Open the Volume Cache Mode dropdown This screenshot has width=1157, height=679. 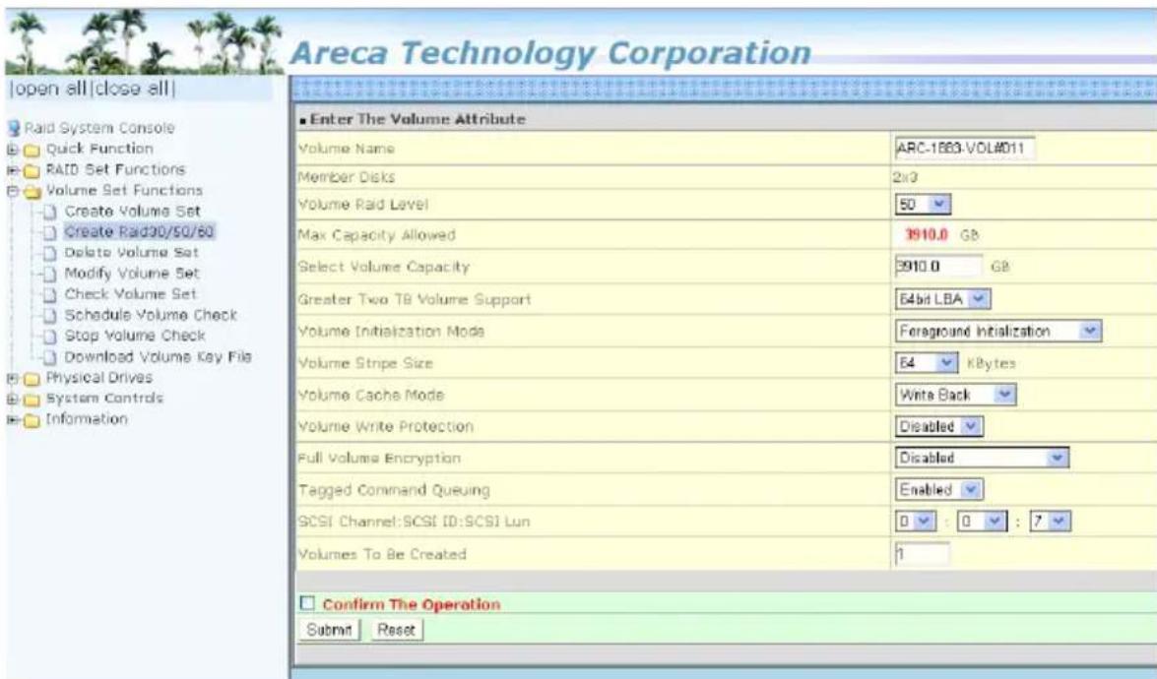(x=955, y=395)
